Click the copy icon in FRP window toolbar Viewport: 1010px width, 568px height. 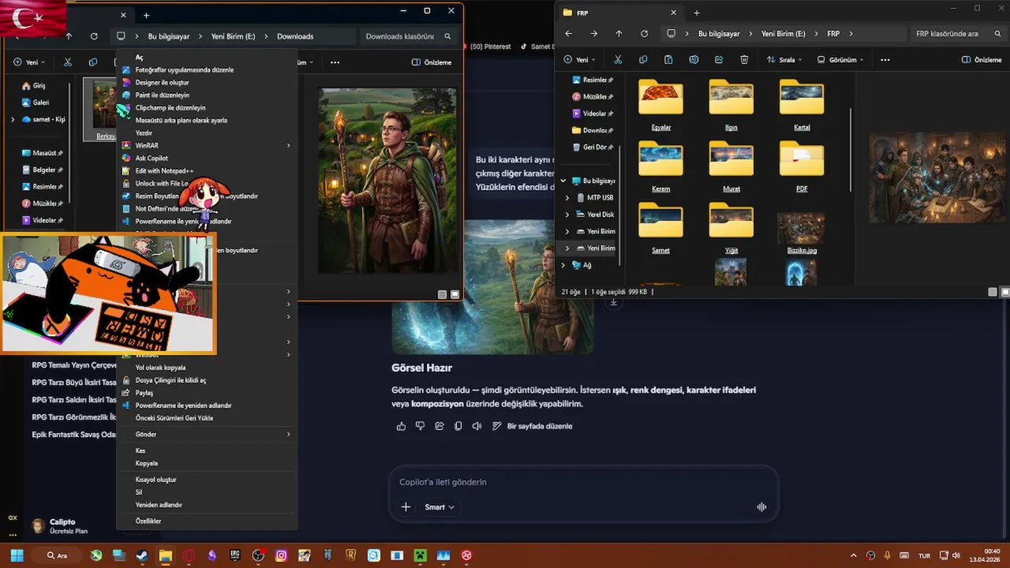pyautogui.click(x=643, y=60)
